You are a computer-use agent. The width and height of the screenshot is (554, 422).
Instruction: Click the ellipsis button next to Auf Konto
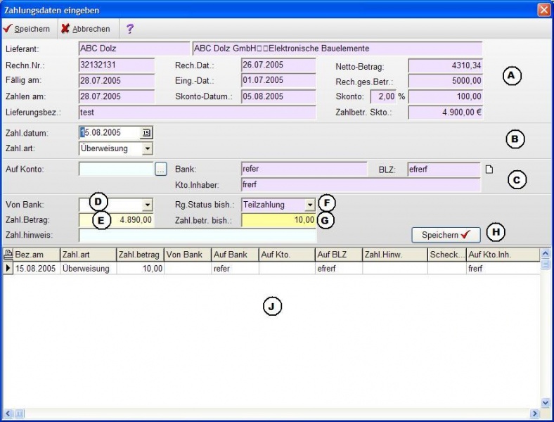(x=161, y=170)
